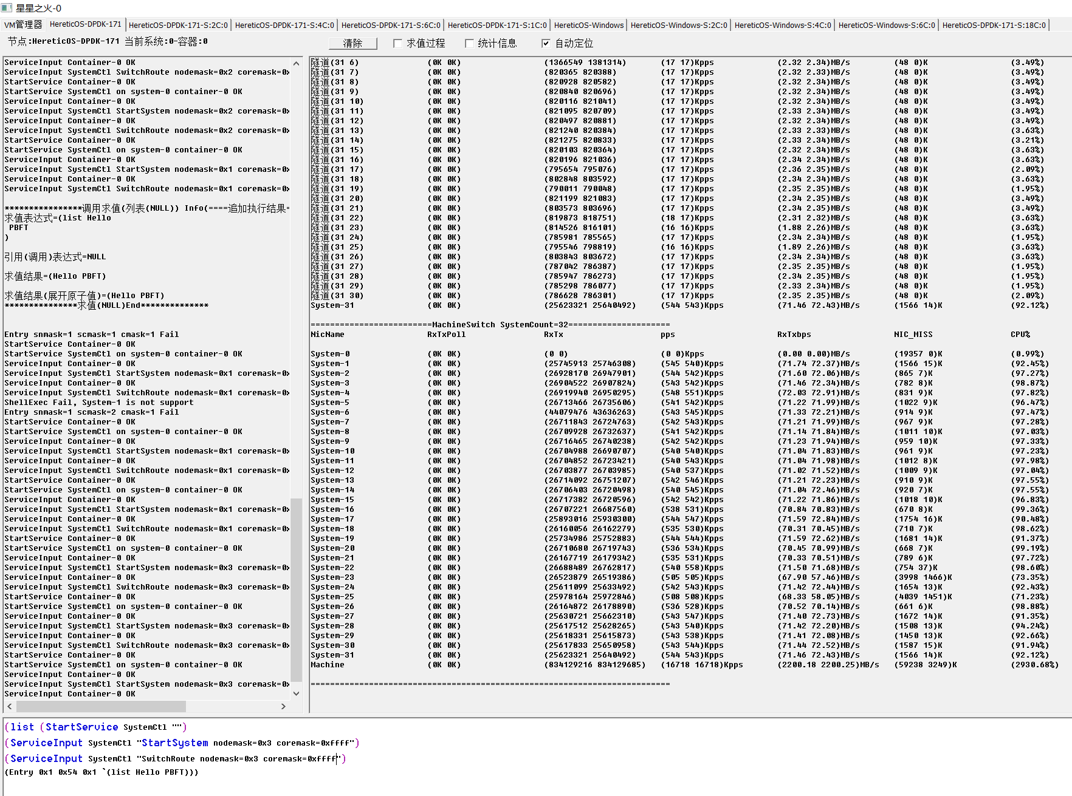Click the SwitchRoute nodemask=0x3 command line

tap(175, 758)
